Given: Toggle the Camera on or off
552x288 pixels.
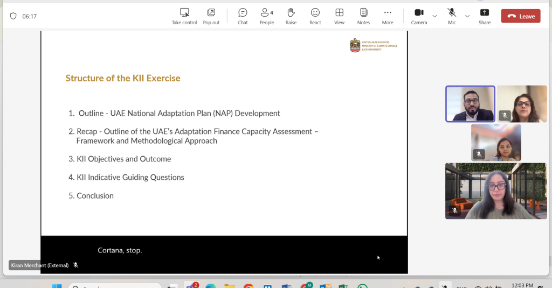Looking at the screenshot, I should [419, 16].
